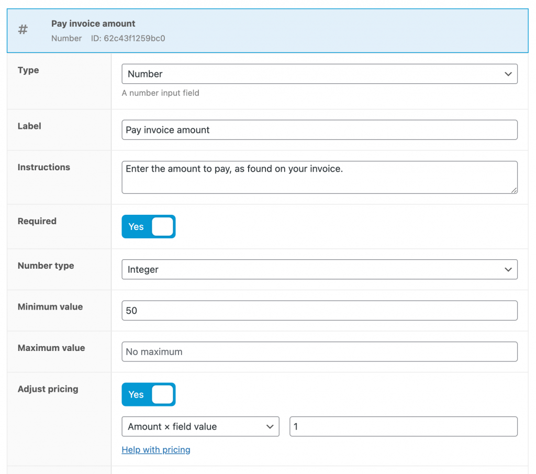Click the Help with pricing link
The width and height of the screenshot is (536, 474).
[155, 449]
